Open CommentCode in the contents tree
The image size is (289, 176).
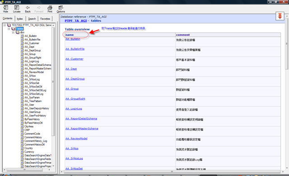(32, 134)
